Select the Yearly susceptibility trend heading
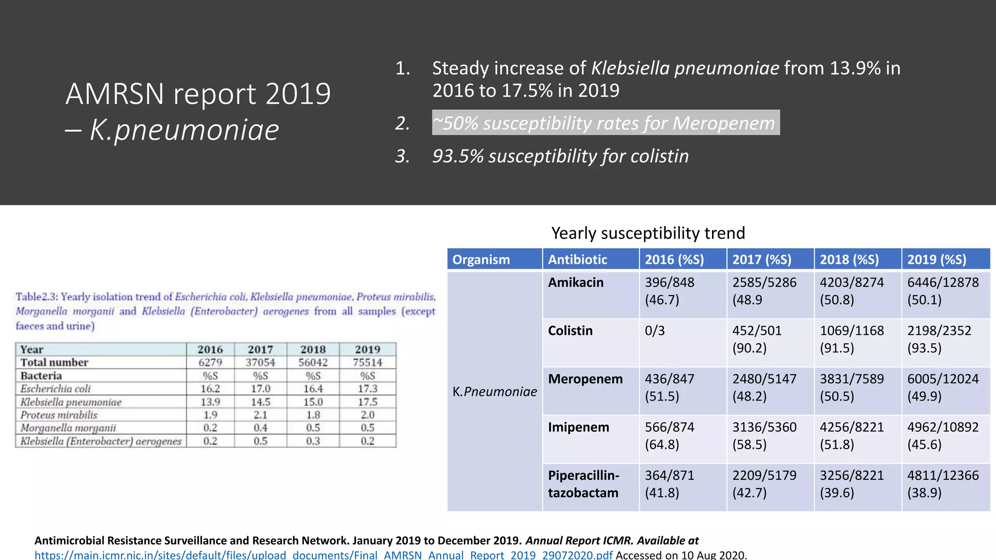Viewport: 996px width, 560px height. [x=648, y=233]
